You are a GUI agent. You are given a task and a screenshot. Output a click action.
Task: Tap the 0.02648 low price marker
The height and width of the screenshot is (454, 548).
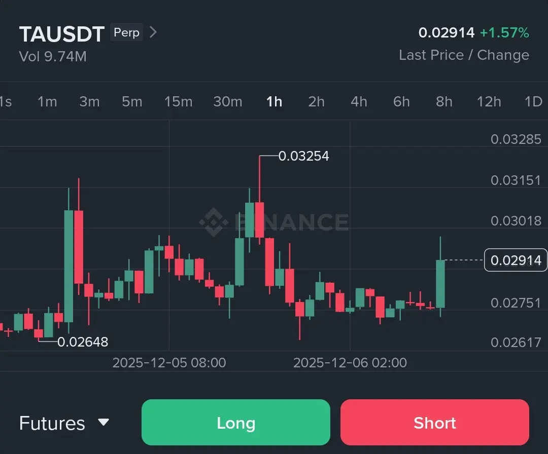pyautogui.click(x=83, y=342)
